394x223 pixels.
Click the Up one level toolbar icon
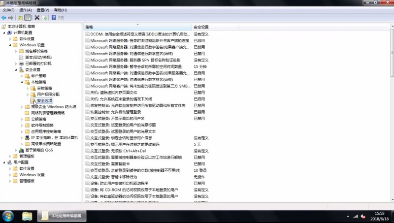(x=20, y=18)
